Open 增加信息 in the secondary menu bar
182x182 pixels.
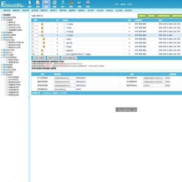point(7,11)
